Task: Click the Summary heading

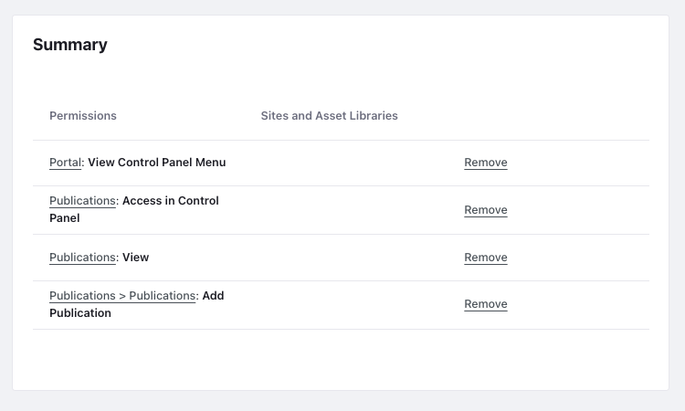Action: [x=70, y=45]
